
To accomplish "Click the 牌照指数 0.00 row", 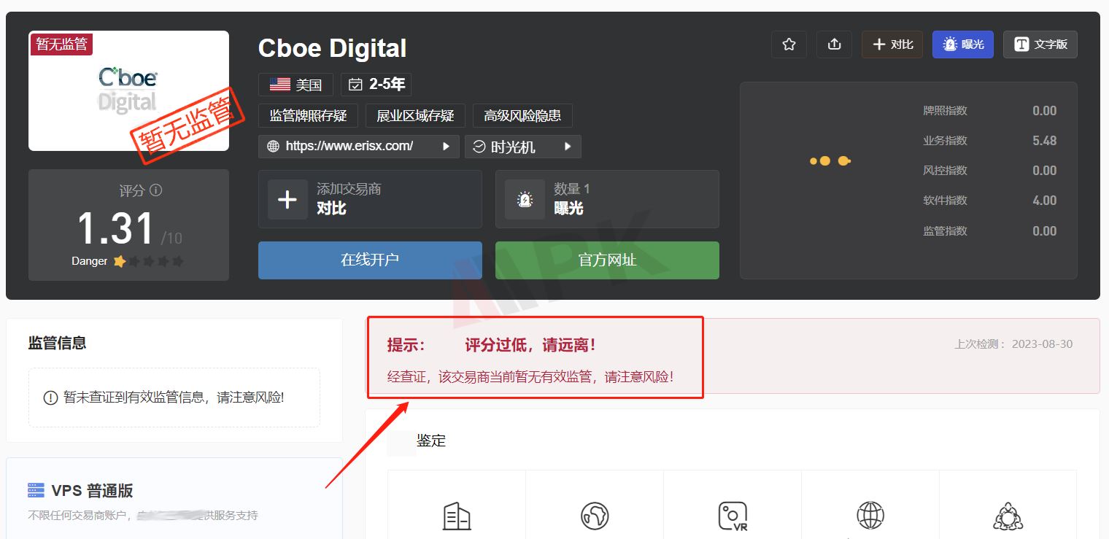I will (989, 111).
